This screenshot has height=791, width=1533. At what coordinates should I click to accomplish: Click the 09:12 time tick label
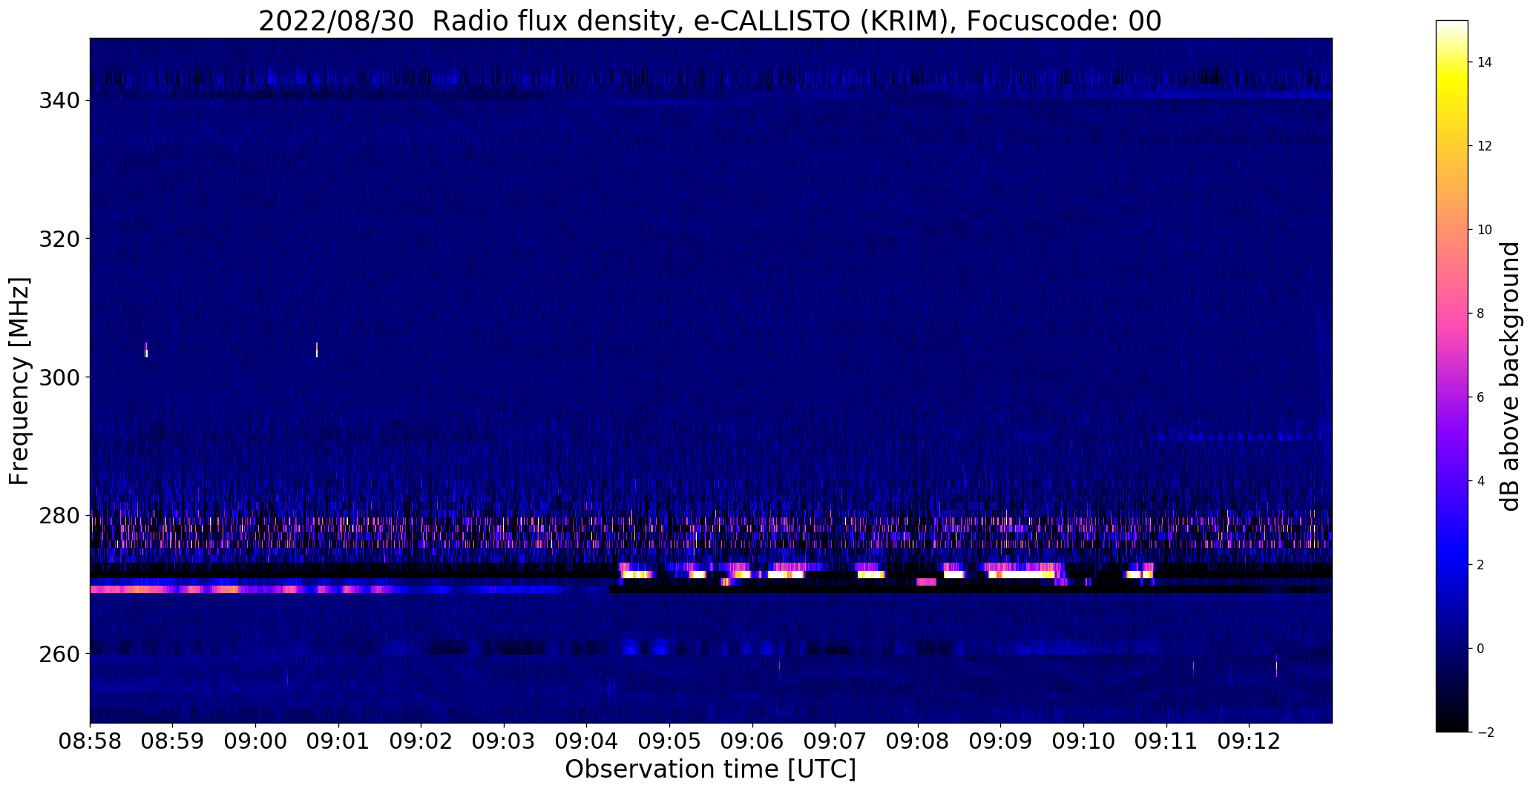coord(1249,741)
